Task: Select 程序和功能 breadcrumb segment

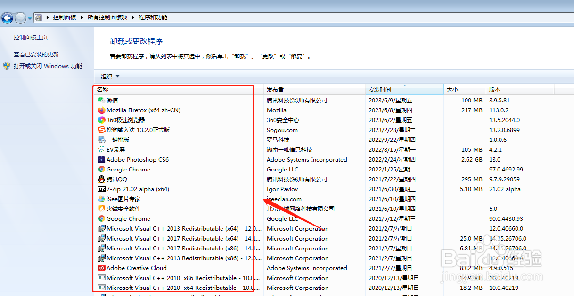Action: (153, 17)
